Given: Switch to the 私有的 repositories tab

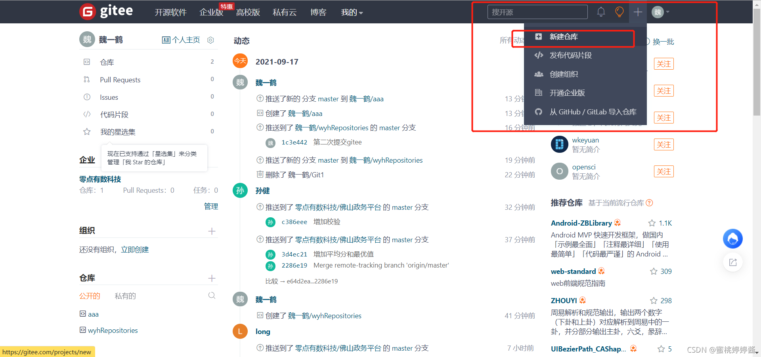Looking at the screenshot, I should click(x=125, y=296).
